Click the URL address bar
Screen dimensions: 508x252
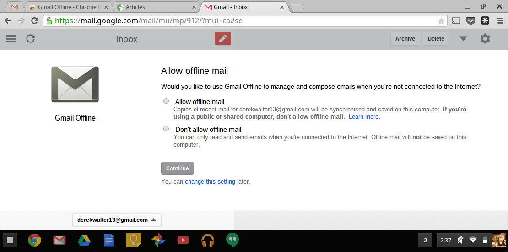coord(243,21)
